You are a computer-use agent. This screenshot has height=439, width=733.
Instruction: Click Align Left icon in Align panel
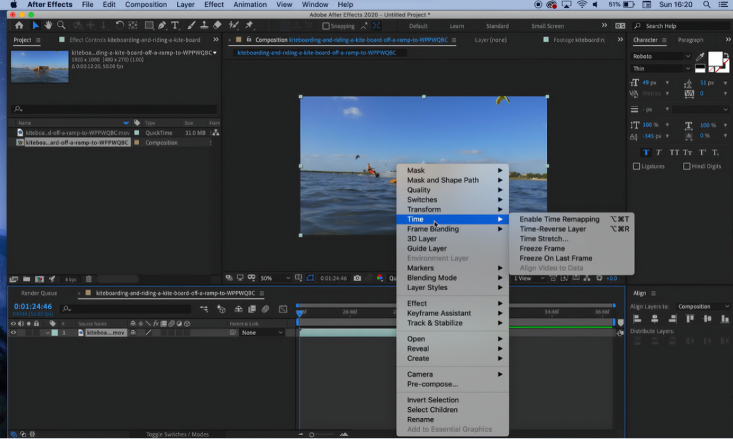pos(637,319)
